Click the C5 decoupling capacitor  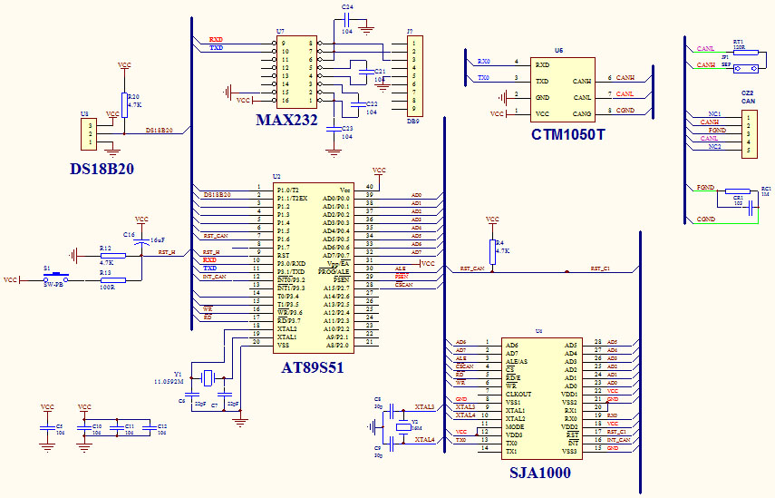(47, 427)
